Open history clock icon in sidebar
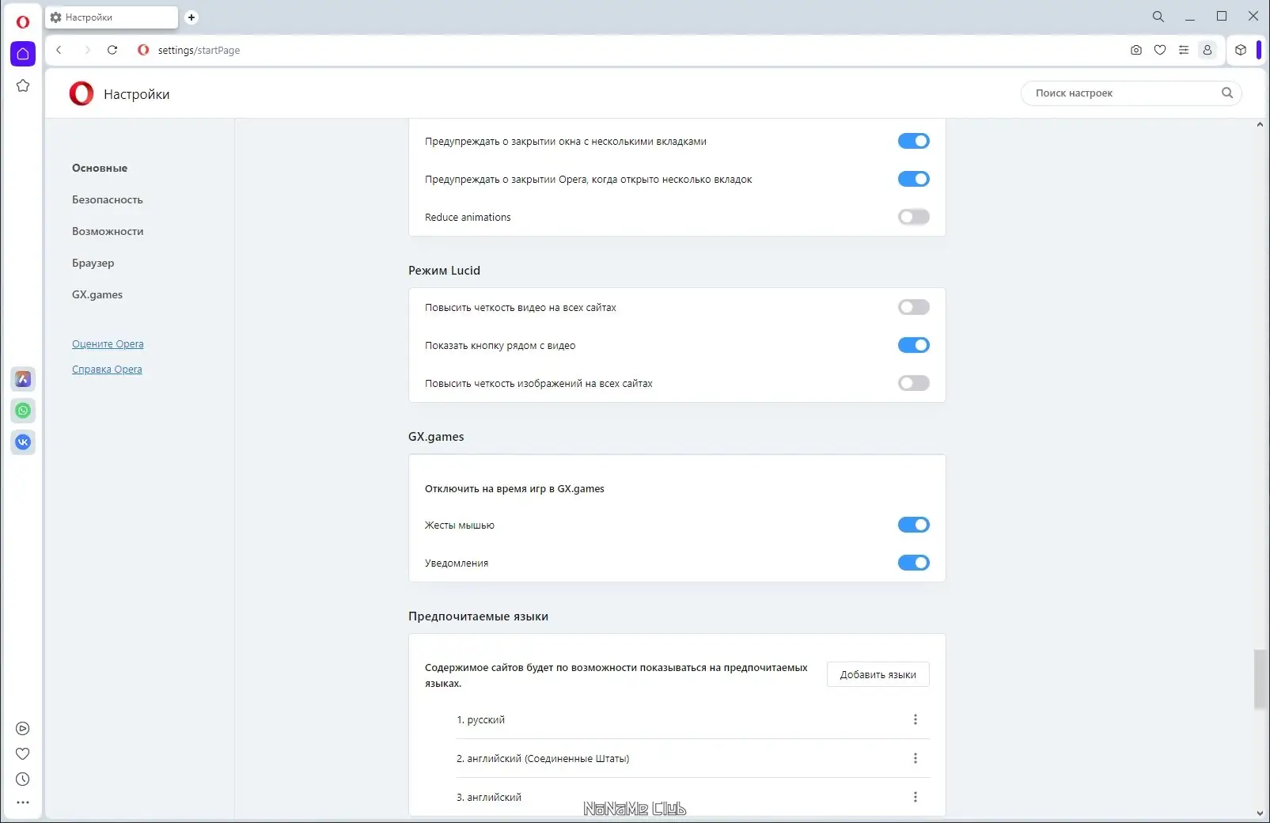The image size is (1270, 823). [x=23, y=779]
